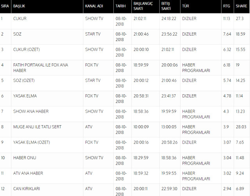Click the TARIH column header
Screen dimensions: 250x196
pos(121,7)
